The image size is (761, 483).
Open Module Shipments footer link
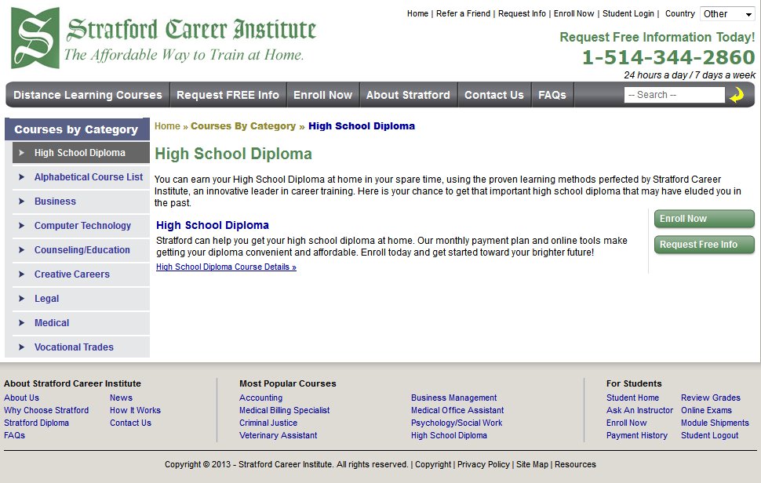tap(715, 423)
